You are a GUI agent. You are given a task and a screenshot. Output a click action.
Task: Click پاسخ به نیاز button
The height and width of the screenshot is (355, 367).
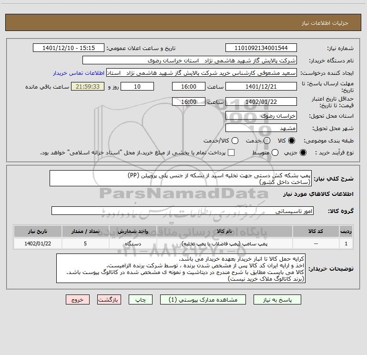point(277,300)
